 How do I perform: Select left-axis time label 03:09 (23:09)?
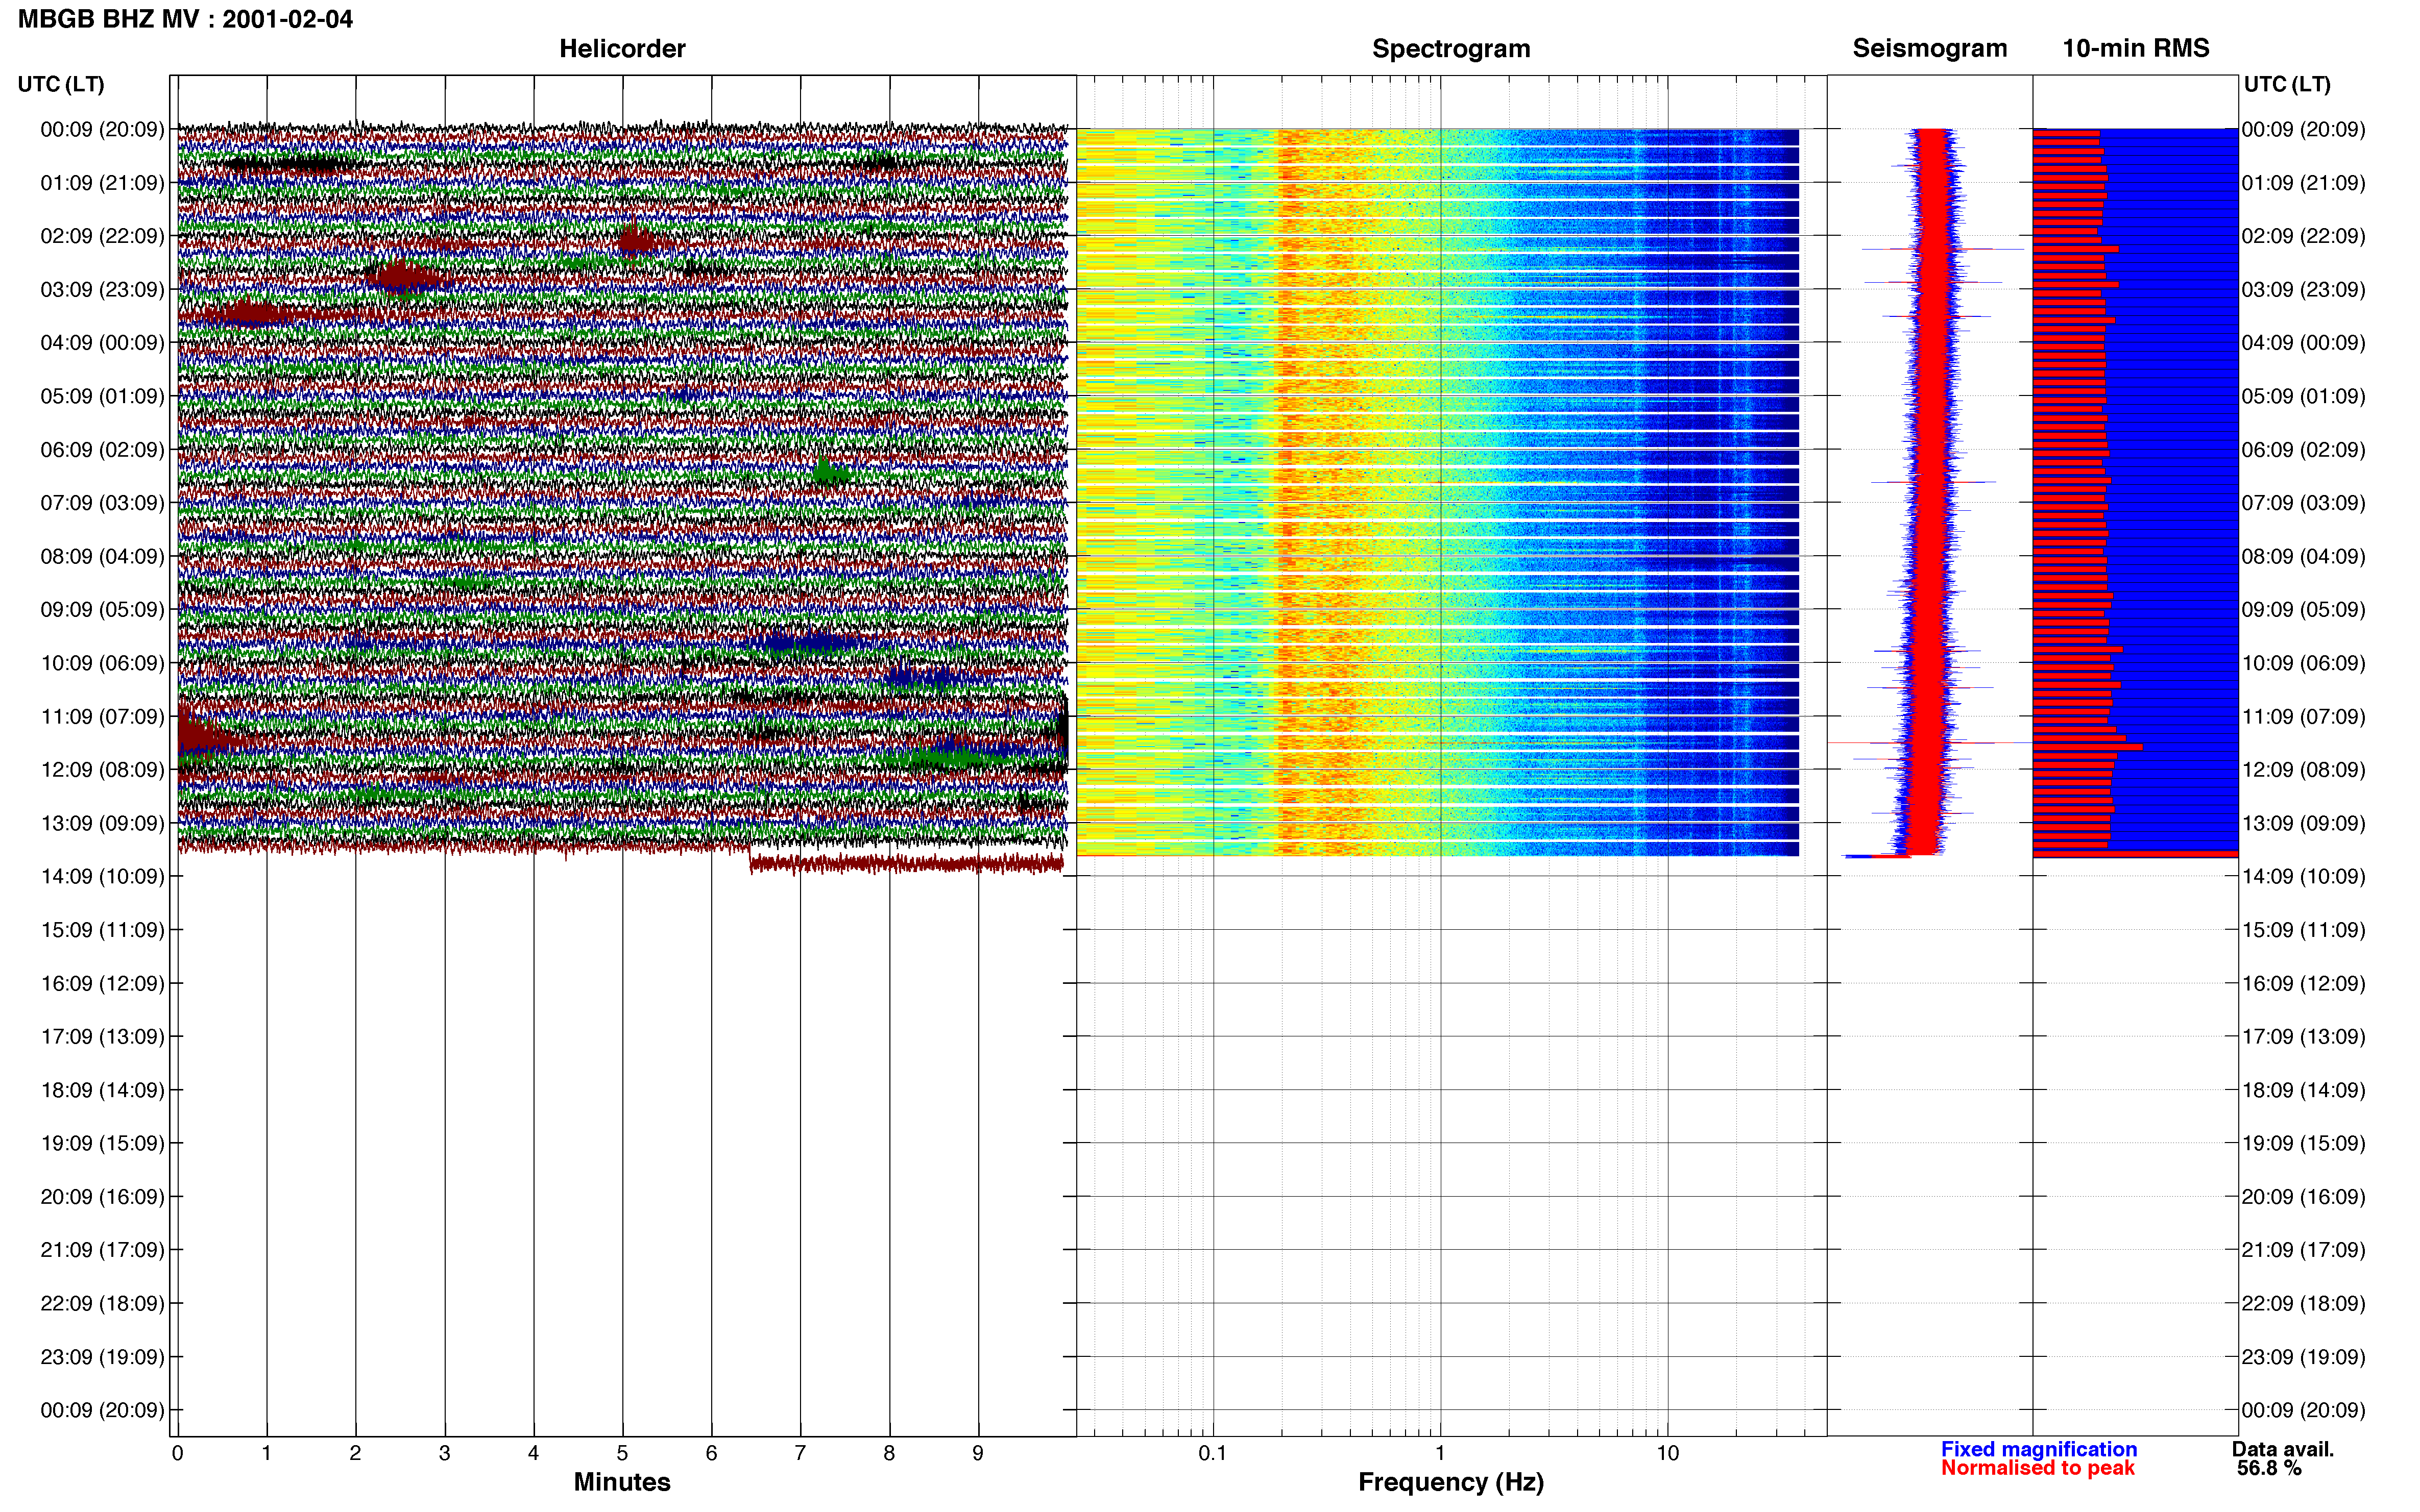(x=102, y=290)
